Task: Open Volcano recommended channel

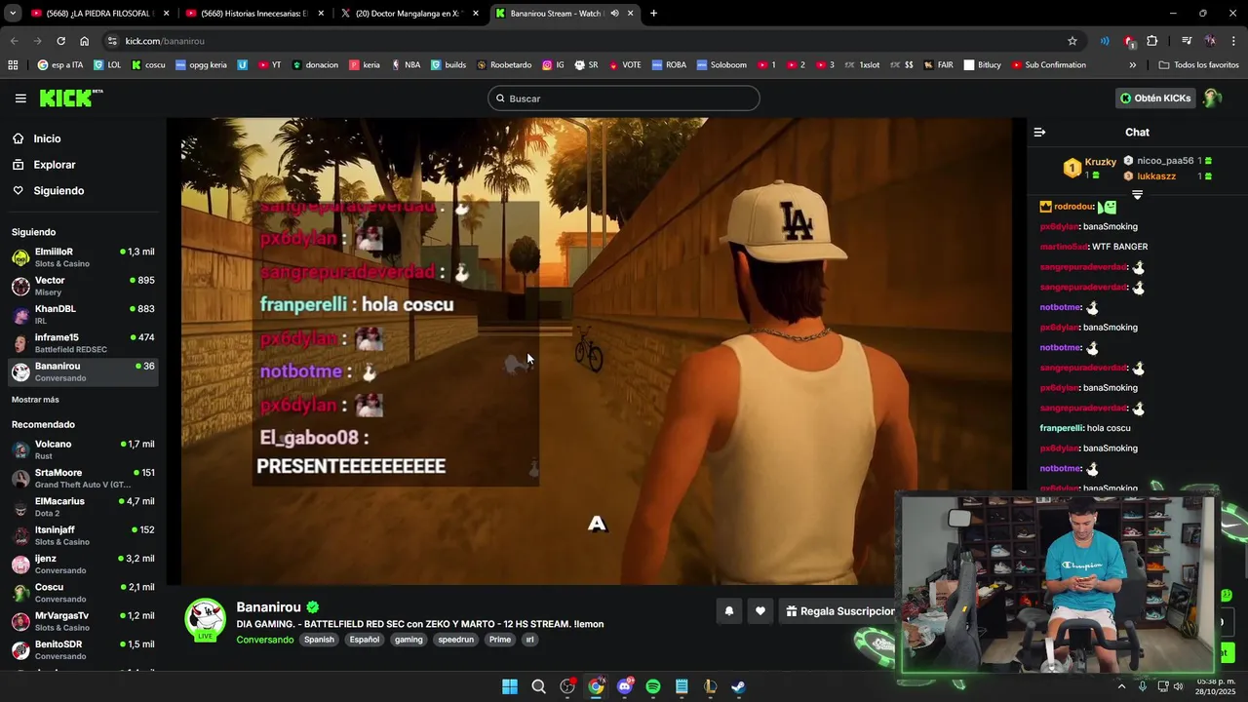Action: click(x=83, y=449)
